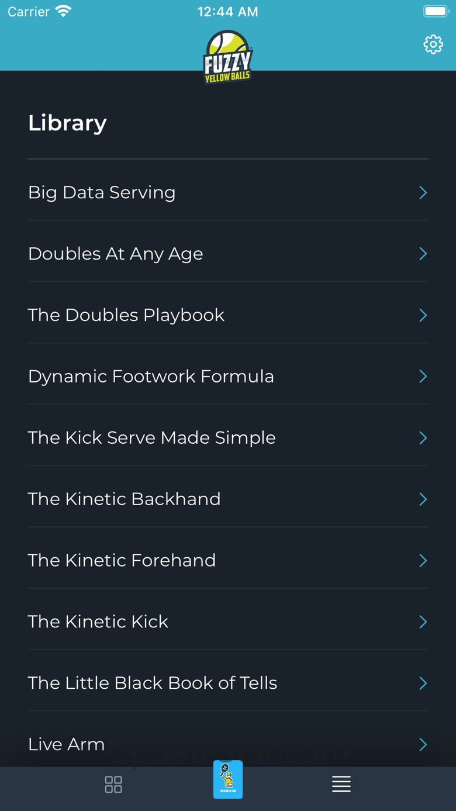The height and width of the screenshot is (811, 456).
Task: Tap the center course thumbnail tab
Action: (x=228, y=779)
